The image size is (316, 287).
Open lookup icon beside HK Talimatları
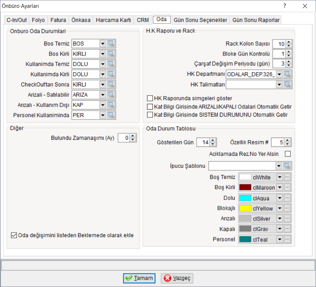click(287, 85)
